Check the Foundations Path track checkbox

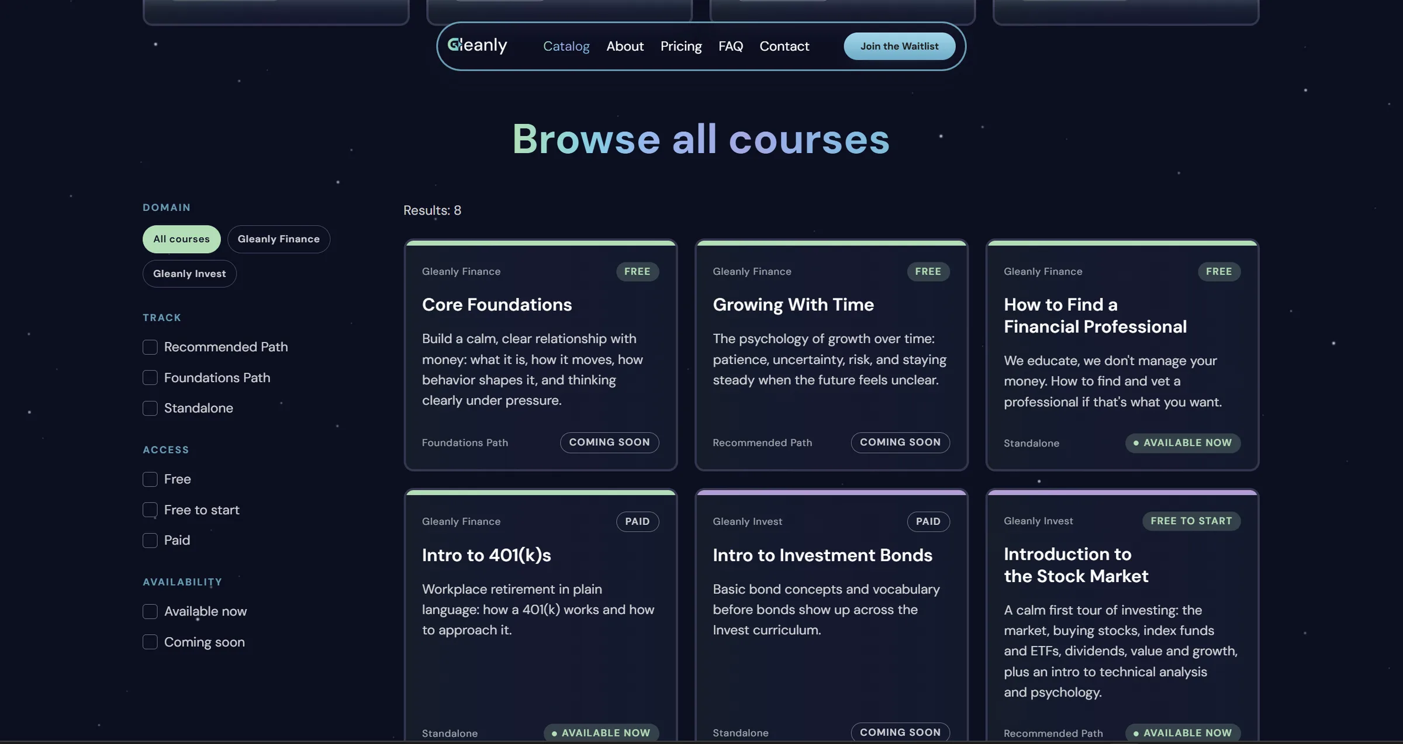tap(150, 378)
